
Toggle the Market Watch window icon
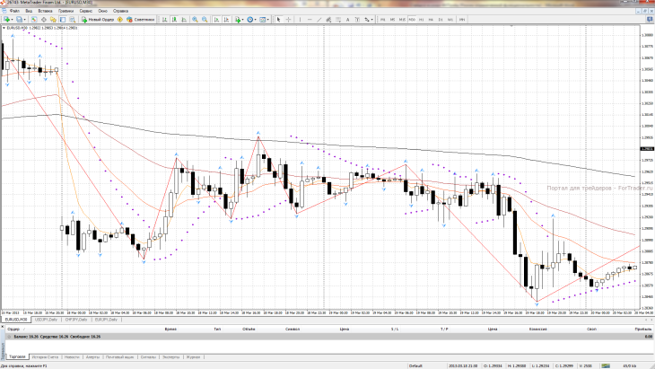[x=34, y=19]
